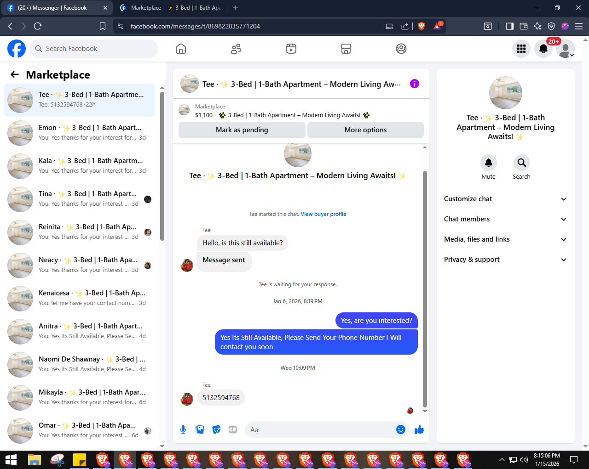Open Notifications bell with 20+ badge
Viewport: 589px width, 469px height.
pyautogui.click(x=543, y=49)
